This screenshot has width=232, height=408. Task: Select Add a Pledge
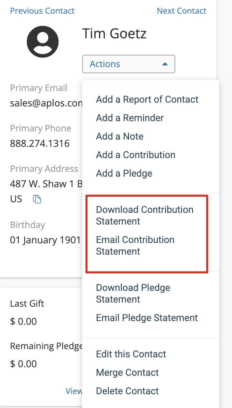(124, 173)
